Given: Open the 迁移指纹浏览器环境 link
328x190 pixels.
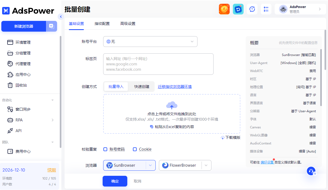Looking at the screenshot, I should click(175, 87).
